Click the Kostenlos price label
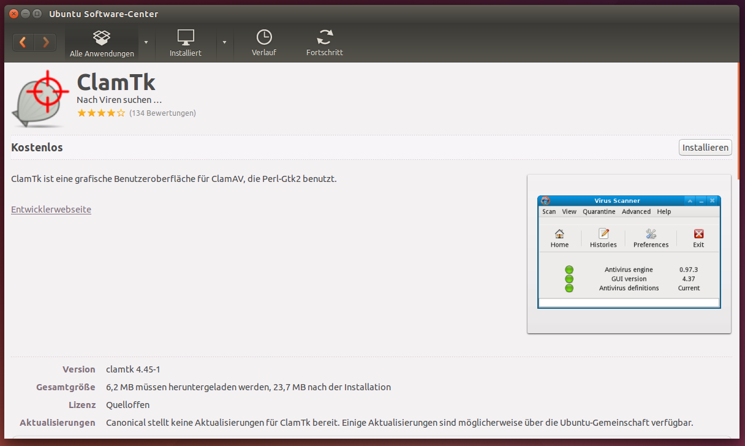This screenshot has height=446, width=745. coord(37,148)
